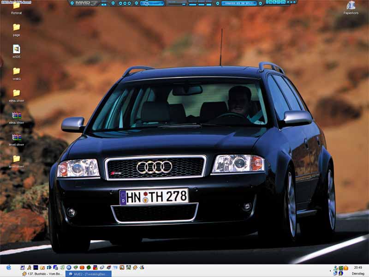Open the Referat folder on desktop
This screenshot has width=369, height=277.
pos(16,6)
